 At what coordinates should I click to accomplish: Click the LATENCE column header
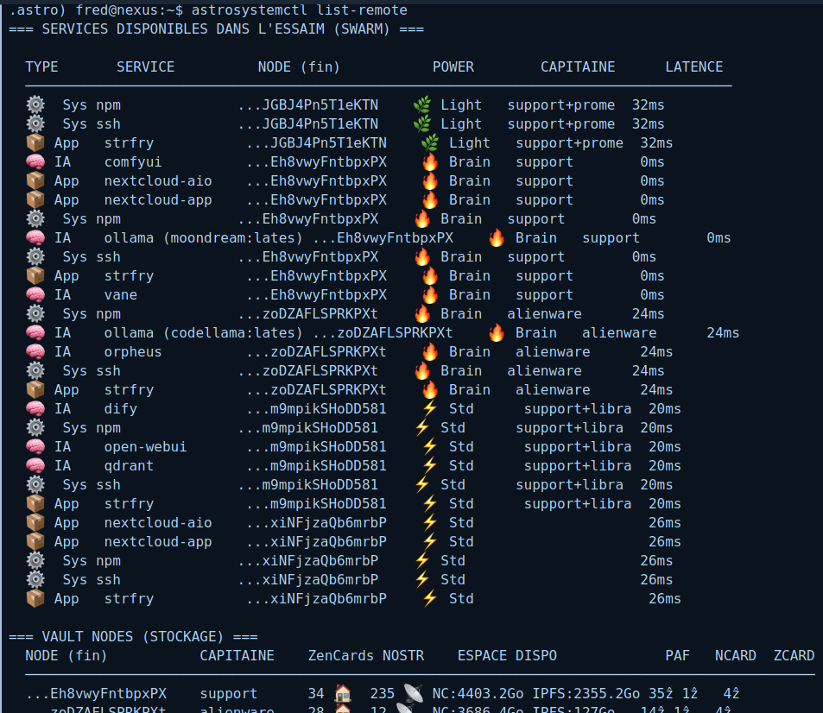click(x=693, y=66)
